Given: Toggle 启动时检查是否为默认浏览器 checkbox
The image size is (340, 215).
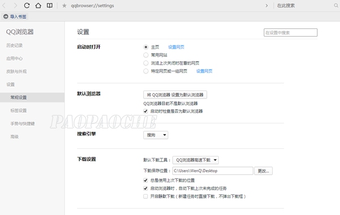Looking at the screenshot, I should (x=146, y=111).
